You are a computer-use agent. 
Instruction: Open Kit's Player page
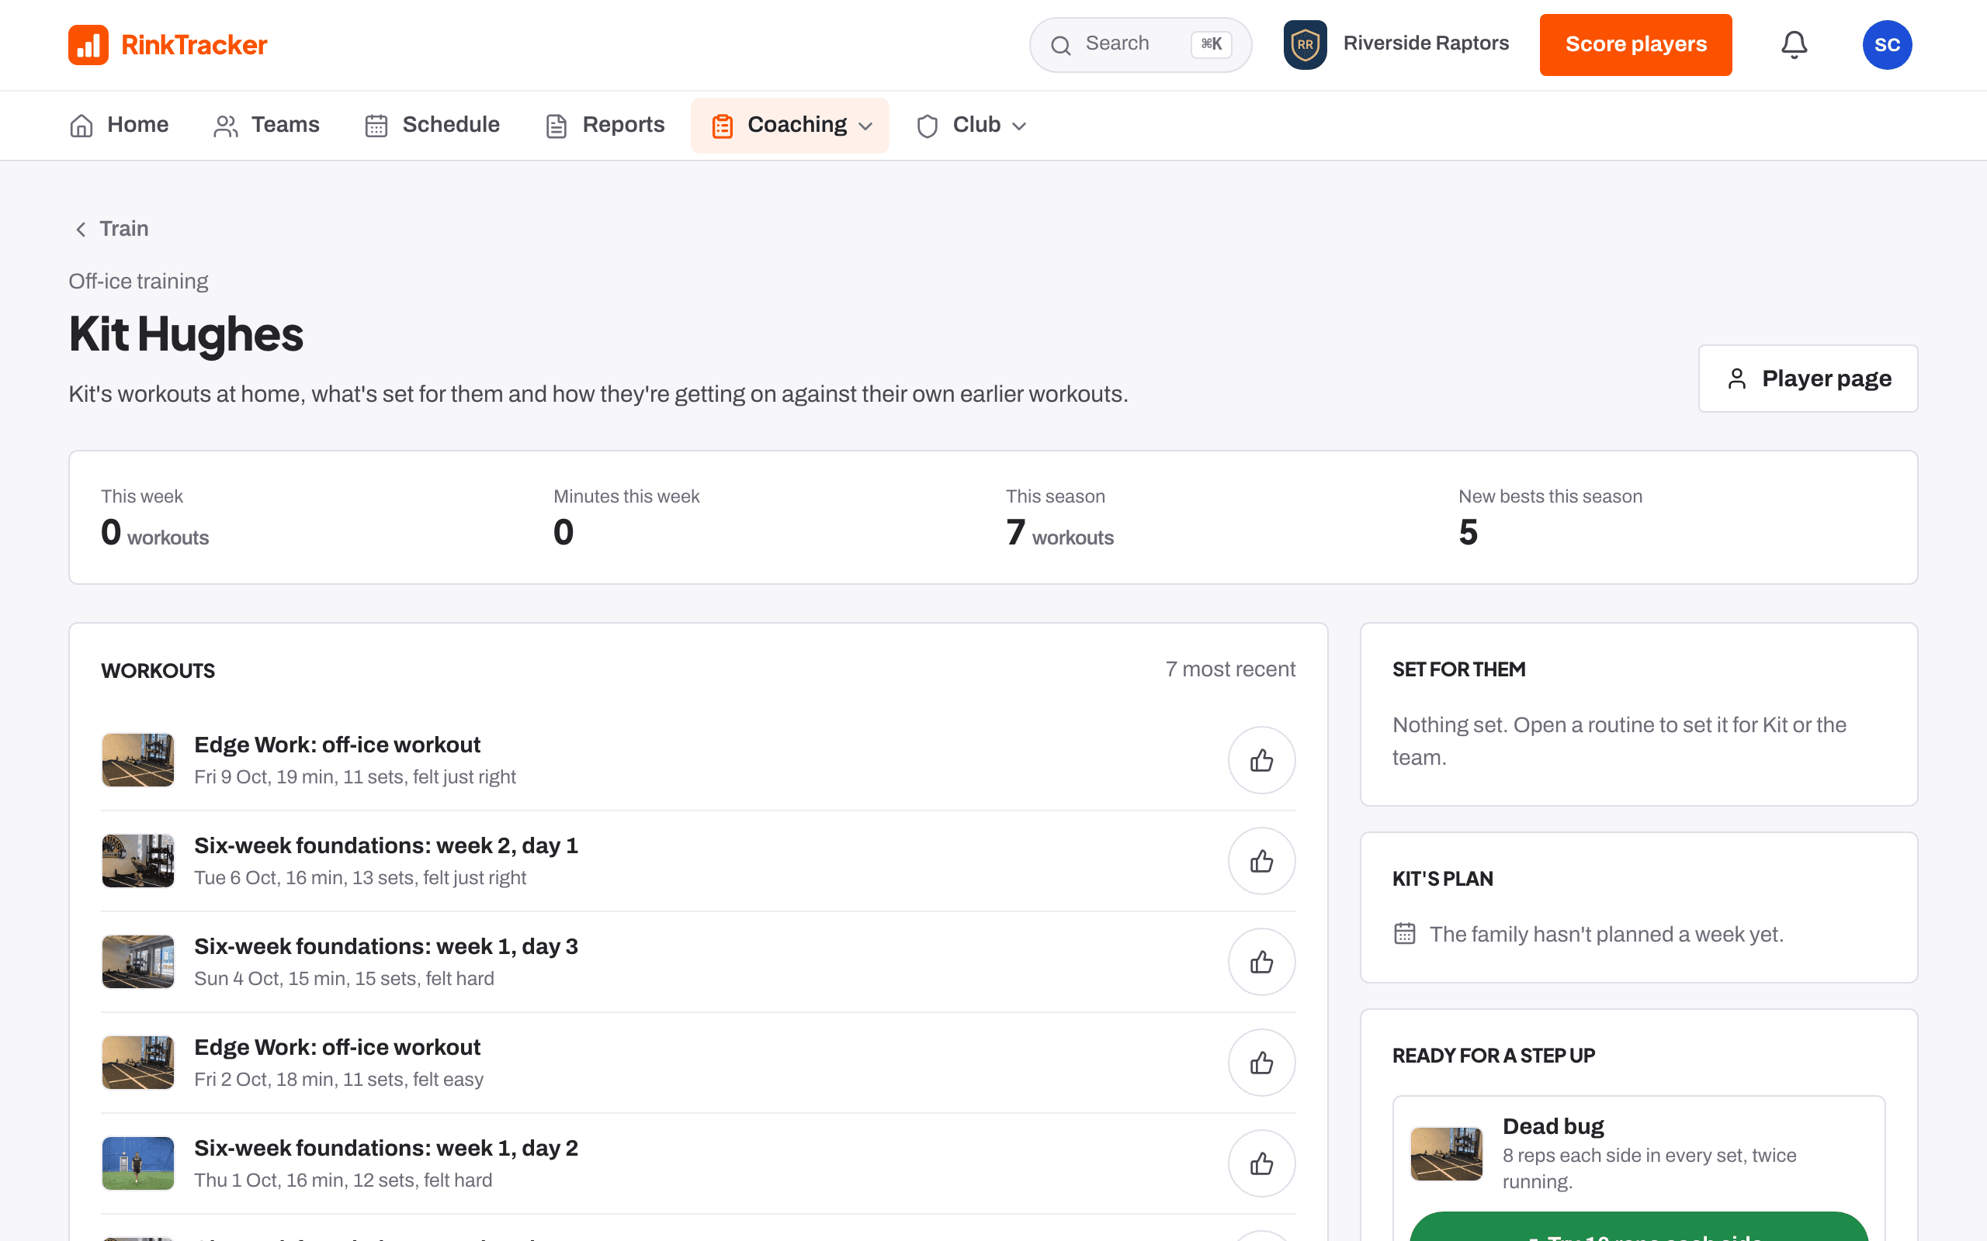click(1808, 379)
